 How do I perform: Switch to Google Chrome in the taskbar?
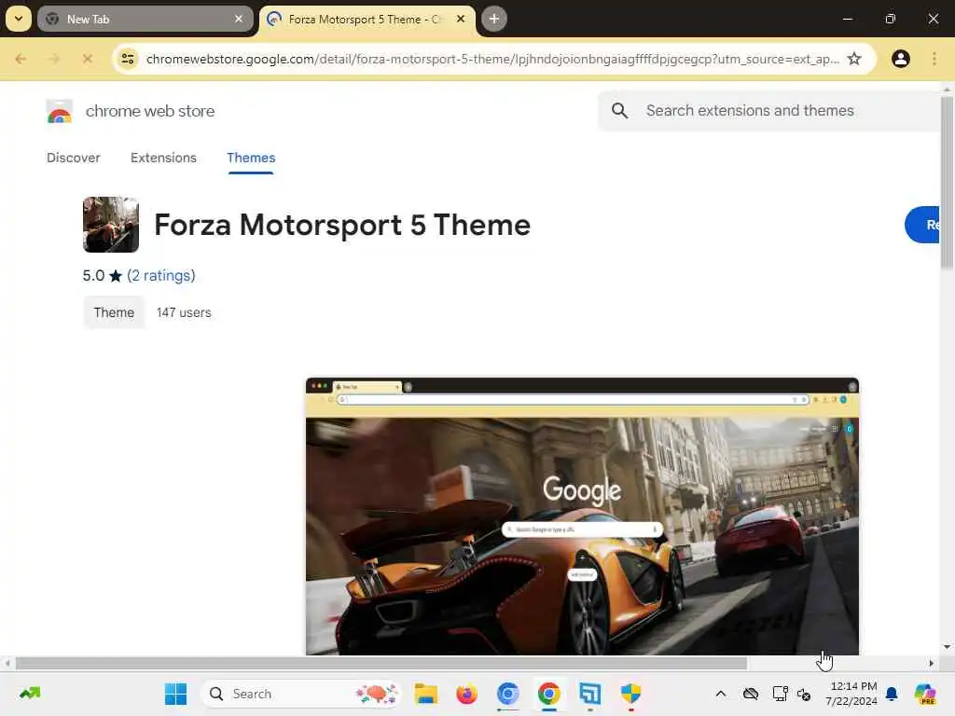[x=548, y=694]
